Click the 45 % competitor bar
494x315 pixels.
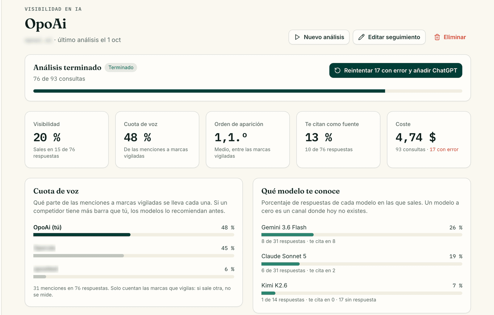pyautogui.click(x=134, y=256)
